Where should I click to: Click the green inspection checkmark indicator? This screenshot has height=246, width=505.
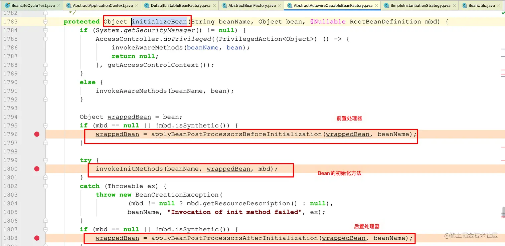tap(503, 13)
